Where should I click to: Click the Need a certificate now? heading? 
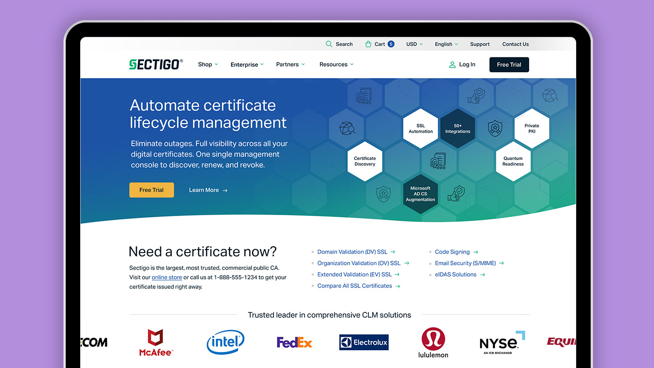point(203,252)
